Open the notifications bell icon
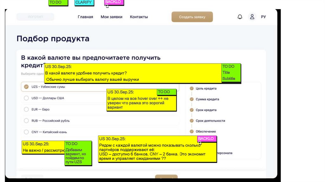 240,17
